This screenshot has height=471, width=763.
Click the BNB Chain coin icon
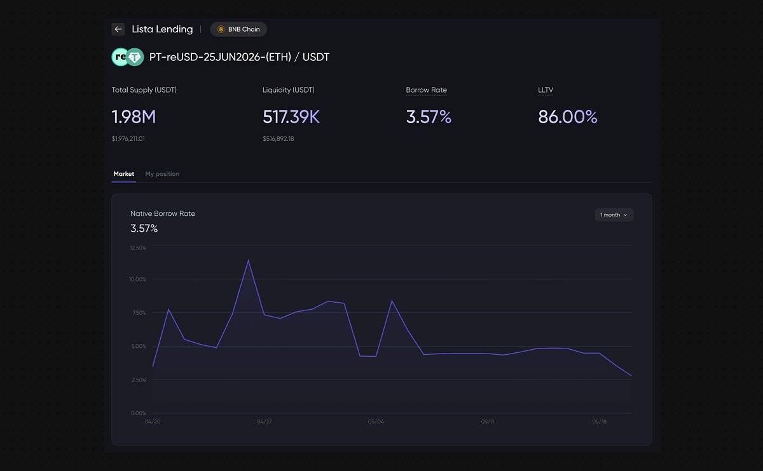[x=221, y=29]
